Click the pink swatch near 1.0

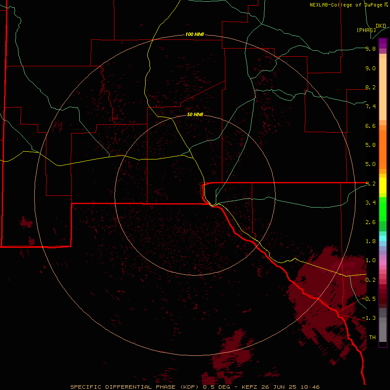383,263
